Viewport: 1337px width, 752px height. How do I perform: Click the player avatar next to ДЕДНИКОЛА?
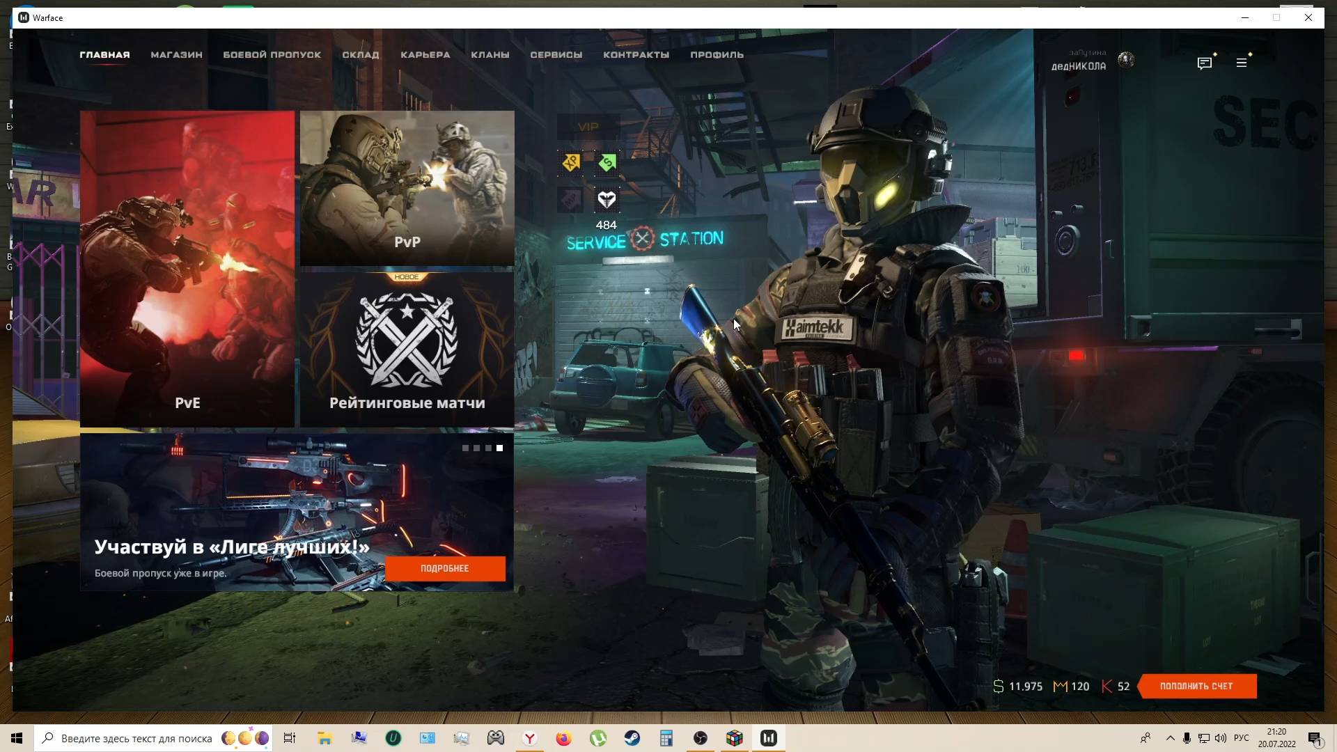[x=1126, y=61]
